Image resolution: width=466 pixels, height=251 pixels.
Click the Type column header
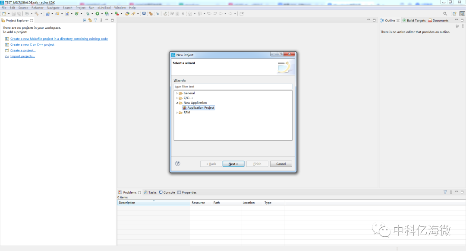point(274,203)
